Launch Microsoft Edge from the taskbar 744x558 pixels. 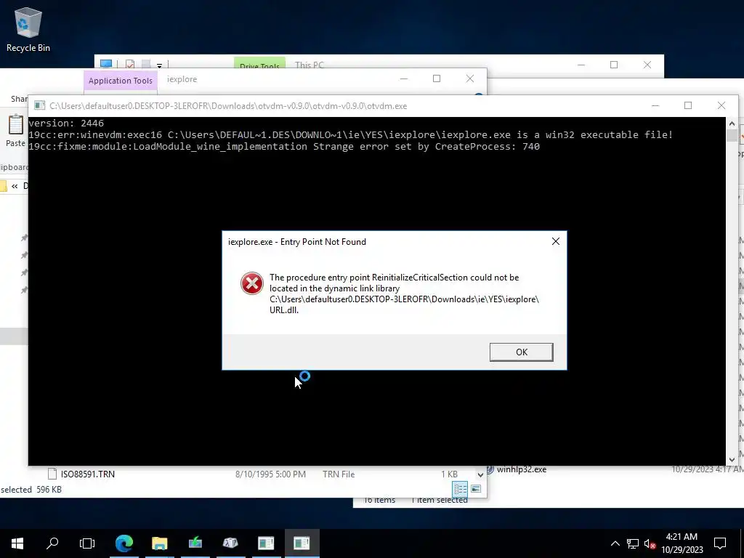pyautogui.click(x=124, y=543)
